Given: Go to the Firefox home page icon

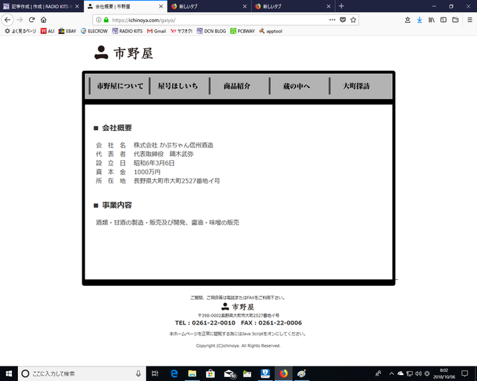Looking at the screenshot, I should point(44,20).
